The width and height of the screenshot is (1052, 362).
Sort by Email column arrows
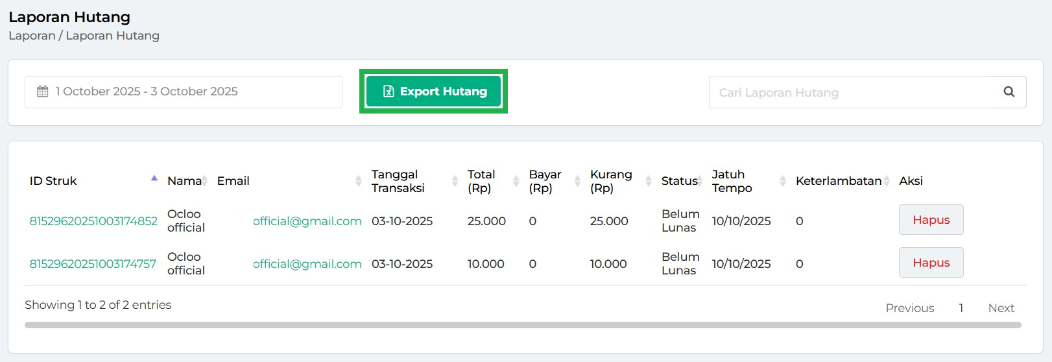pyautogui.click(x=359, y=181)
